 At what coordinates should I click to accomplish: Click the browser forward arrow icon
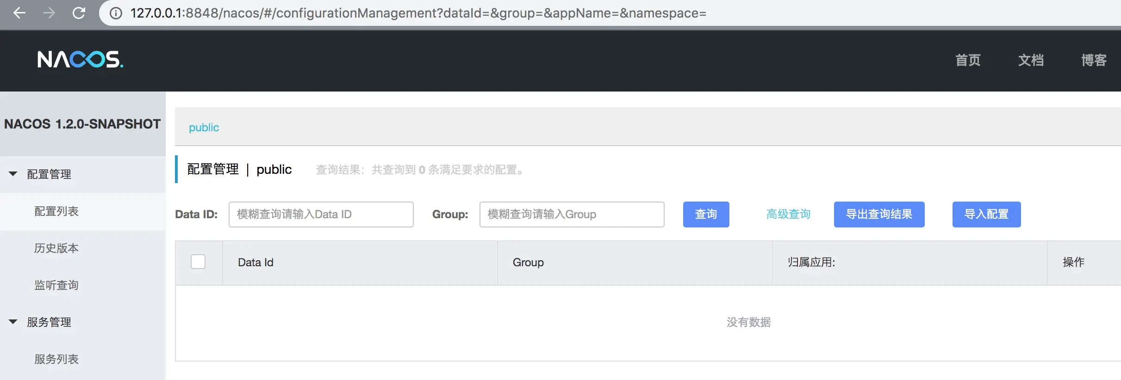(49, 13)
